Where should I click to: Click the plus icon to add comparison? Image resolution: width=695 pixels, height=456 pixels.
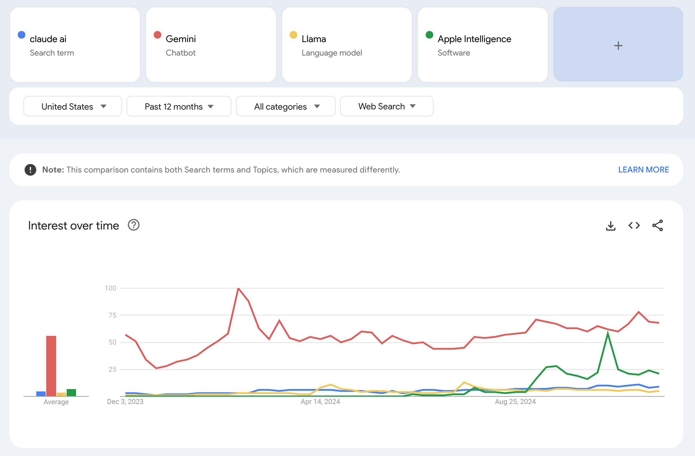(x=618, y=46)
